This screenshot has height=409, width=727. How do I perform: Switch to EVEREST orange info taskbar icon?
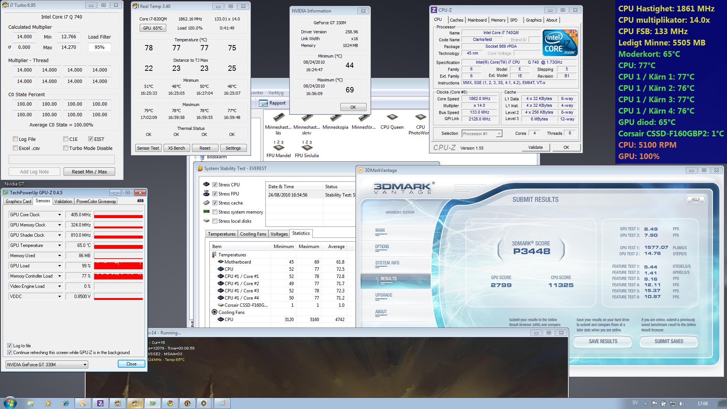point(187,403)
